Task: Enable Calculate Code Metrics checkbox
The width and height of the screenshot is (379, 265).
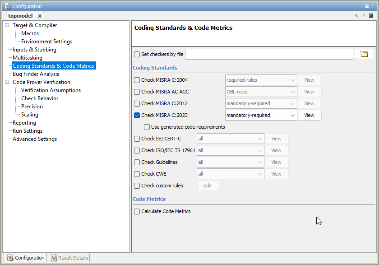Action: 137,211
